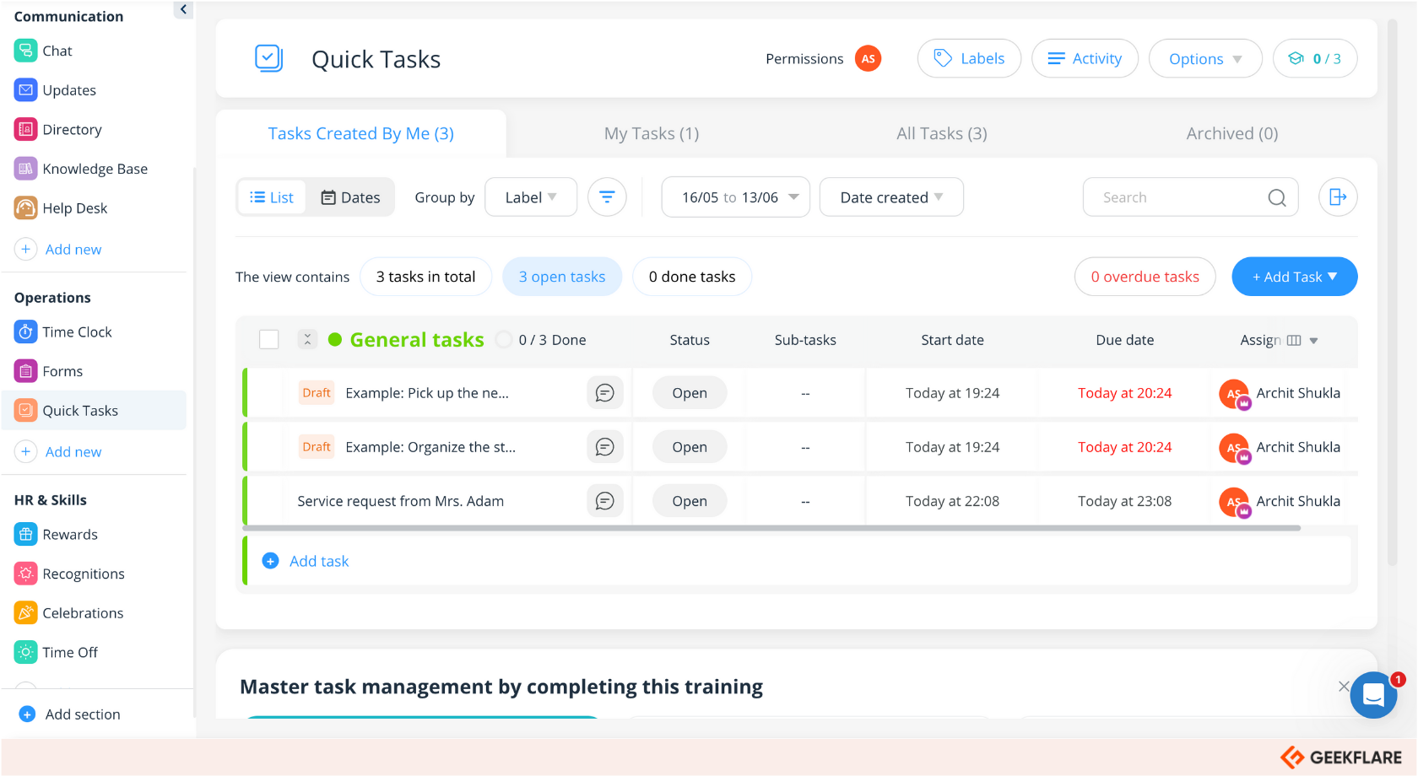1418x776 pixels.
Task: Click the Add Task button
Action: (x=1294, y=276)
